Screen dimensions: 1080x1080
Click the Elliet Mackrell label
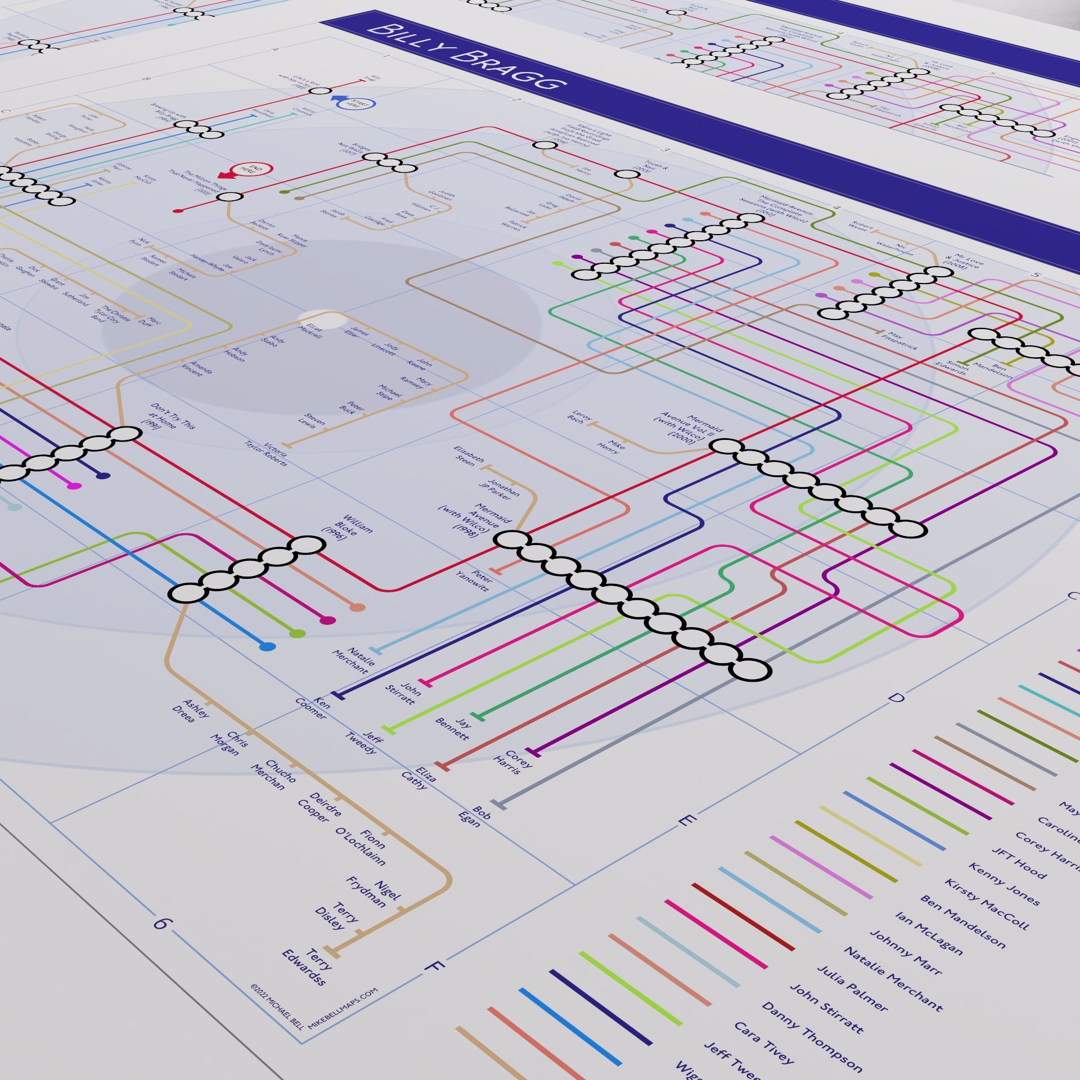[311, 331]
